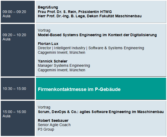The width and height of the screenshot is (167, 137).
Task: Click Manager Systems Engineering text
Action: 64,65
